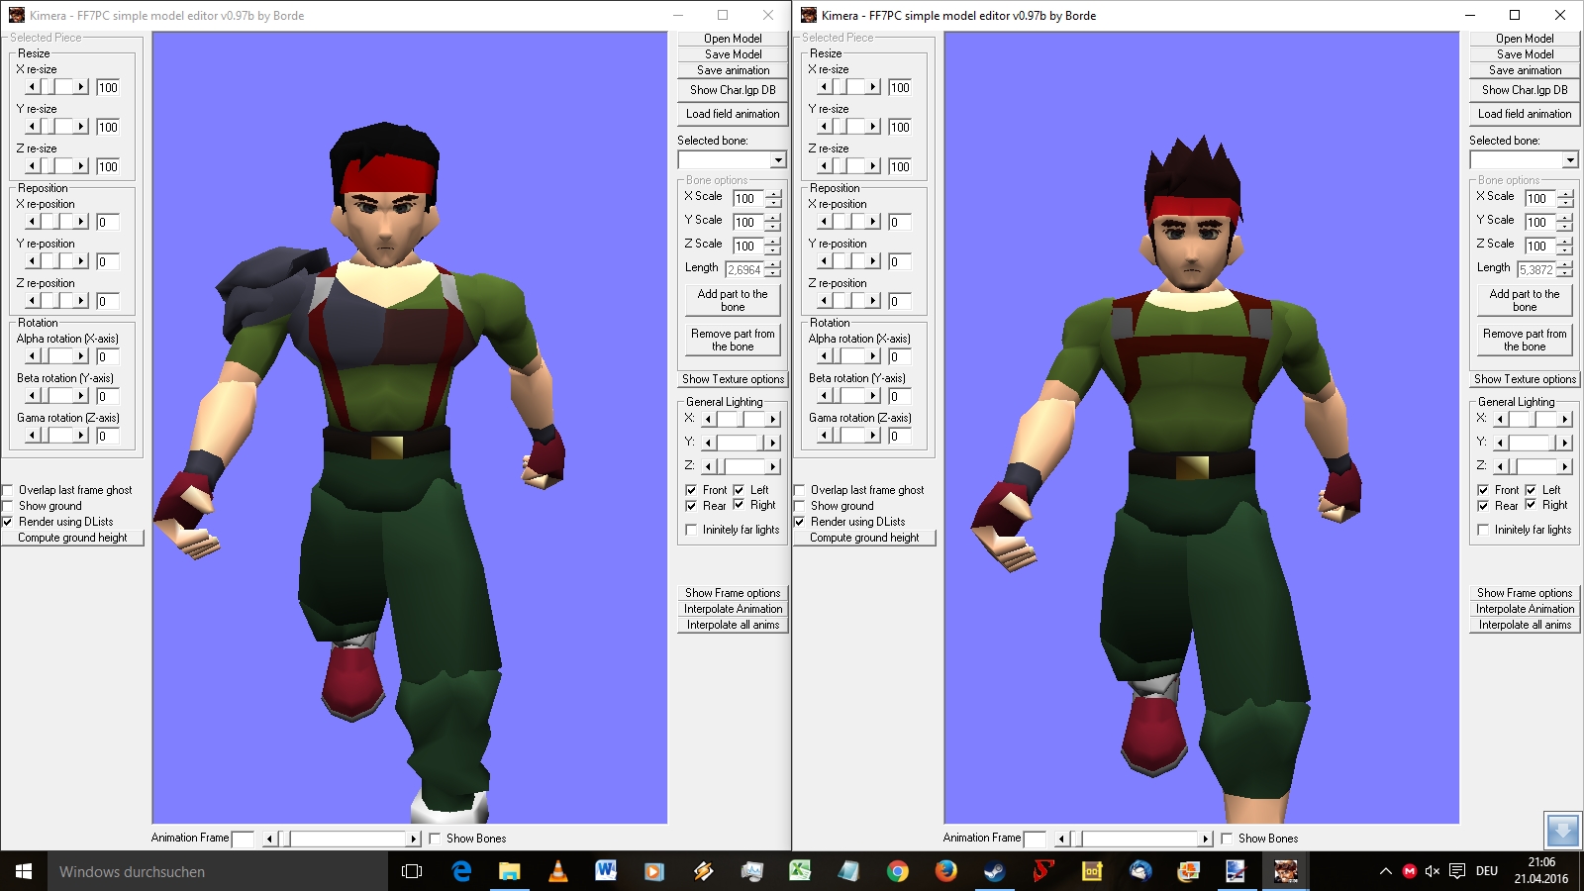Enable Overlap last frame ghost in left Kimera window
This screenshot has height=891, width=1584.
[x=8, y=490]
